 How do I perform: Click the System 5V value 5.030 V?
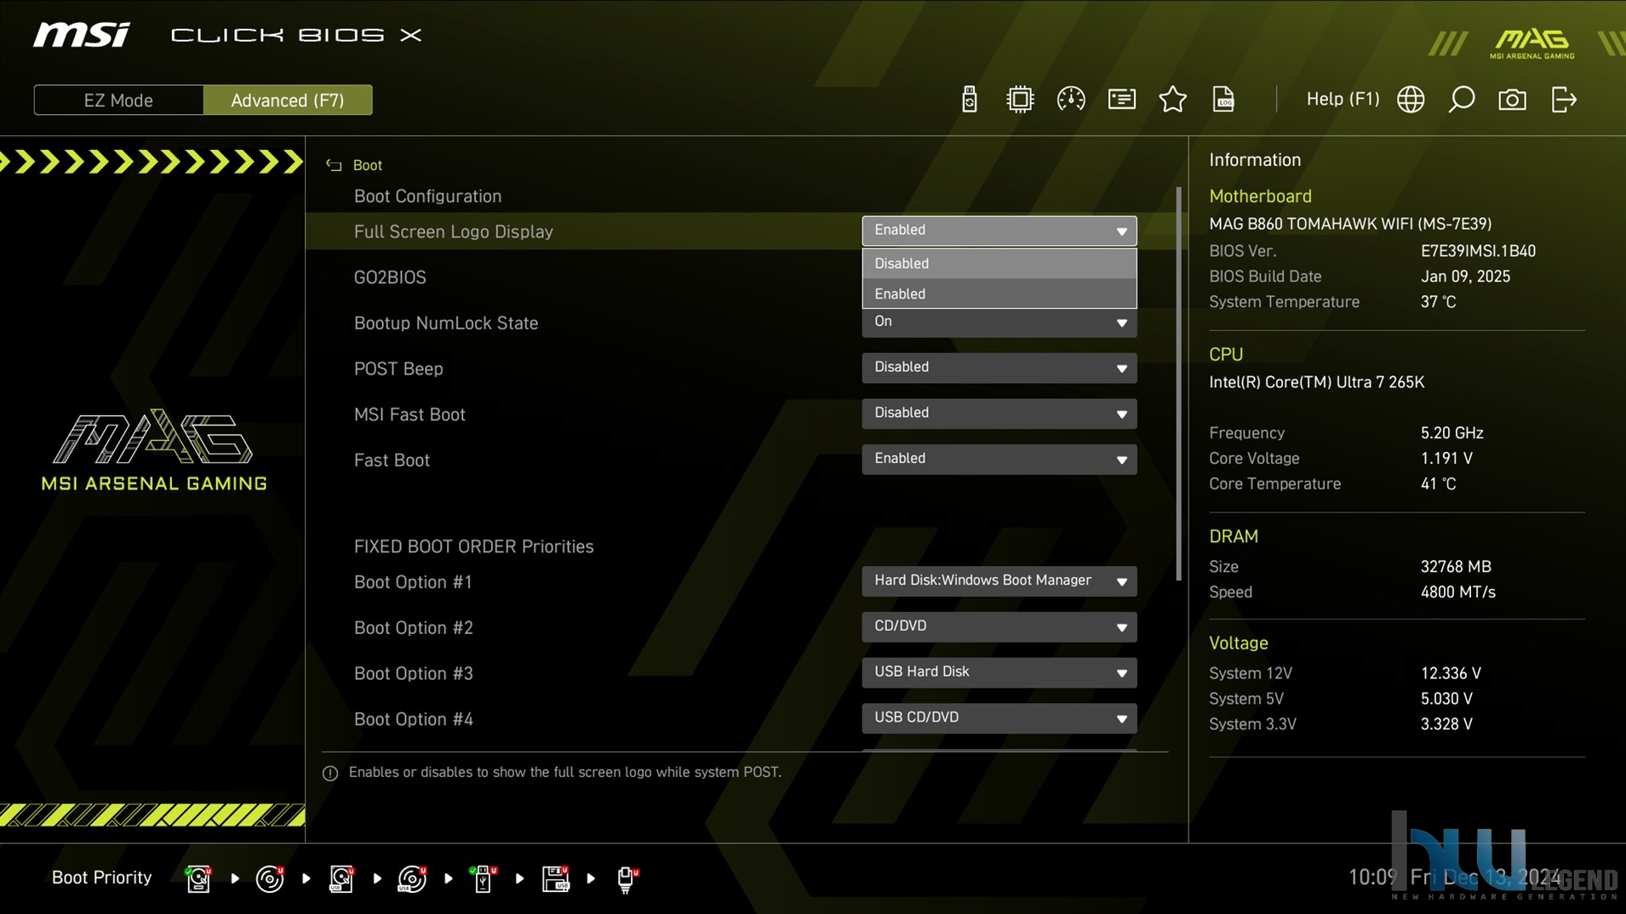tap(1446, 699)
